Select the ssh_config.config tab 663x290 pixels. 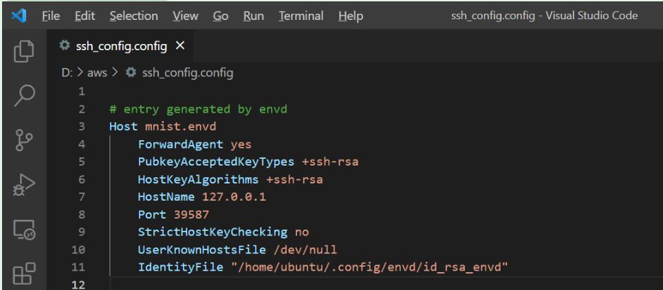tap(121, 45)
